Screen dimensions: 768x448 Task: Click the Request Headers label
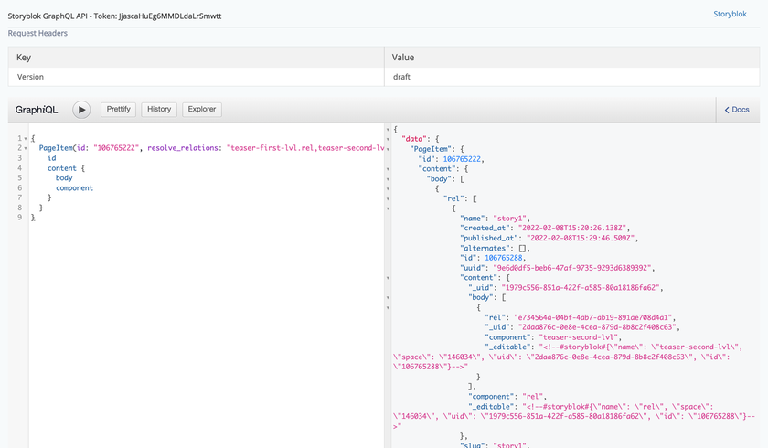37,34
